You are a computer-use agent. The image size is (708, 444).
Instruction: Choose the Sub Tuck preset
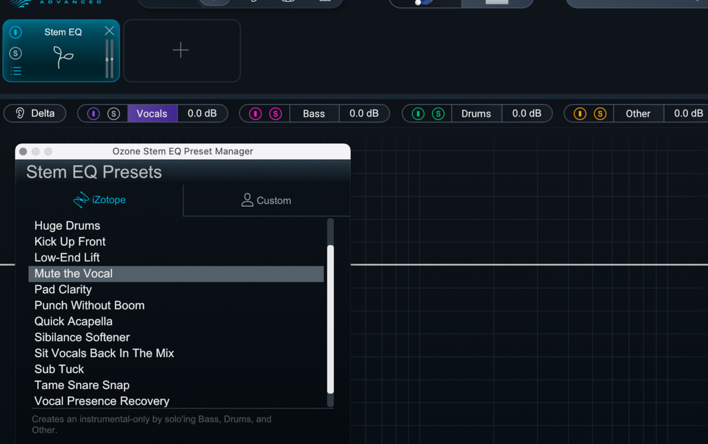click(x=176, y=369)
